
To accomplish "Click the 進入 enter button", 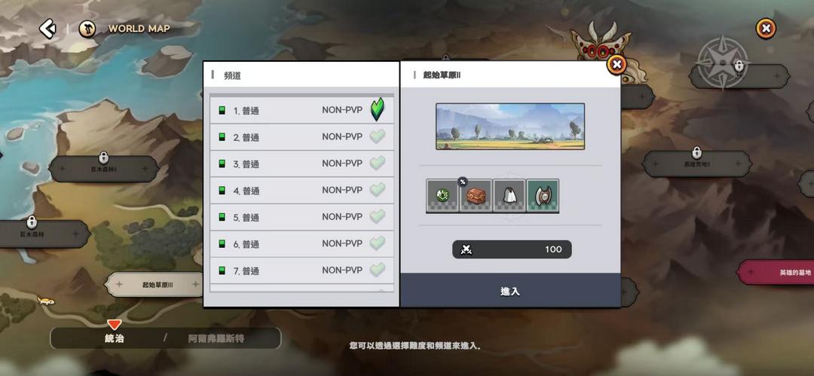I will [510, 291].
